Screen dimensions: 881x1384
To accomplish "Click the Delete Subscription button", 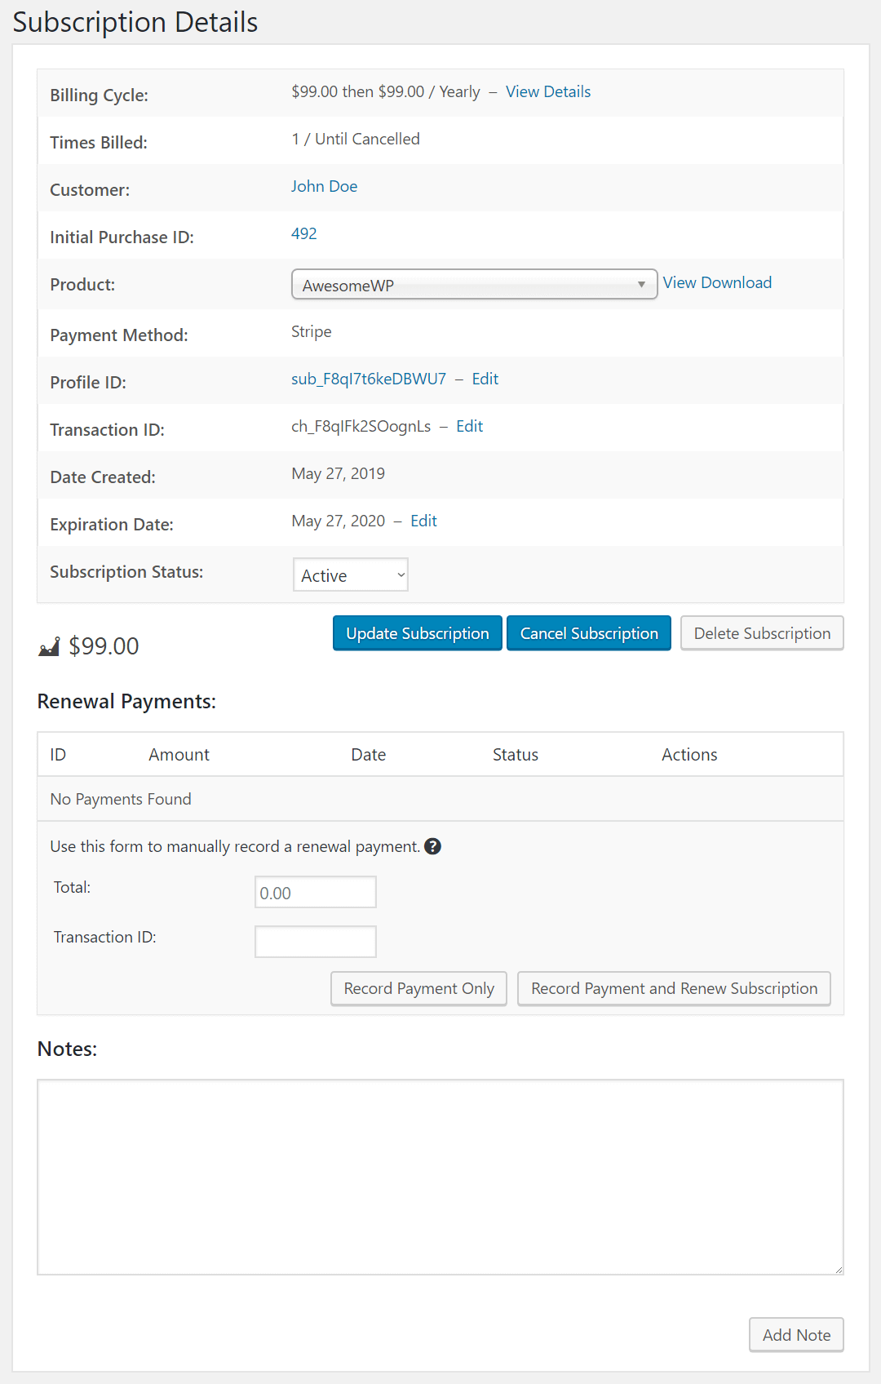I will (x=761, y=634).
